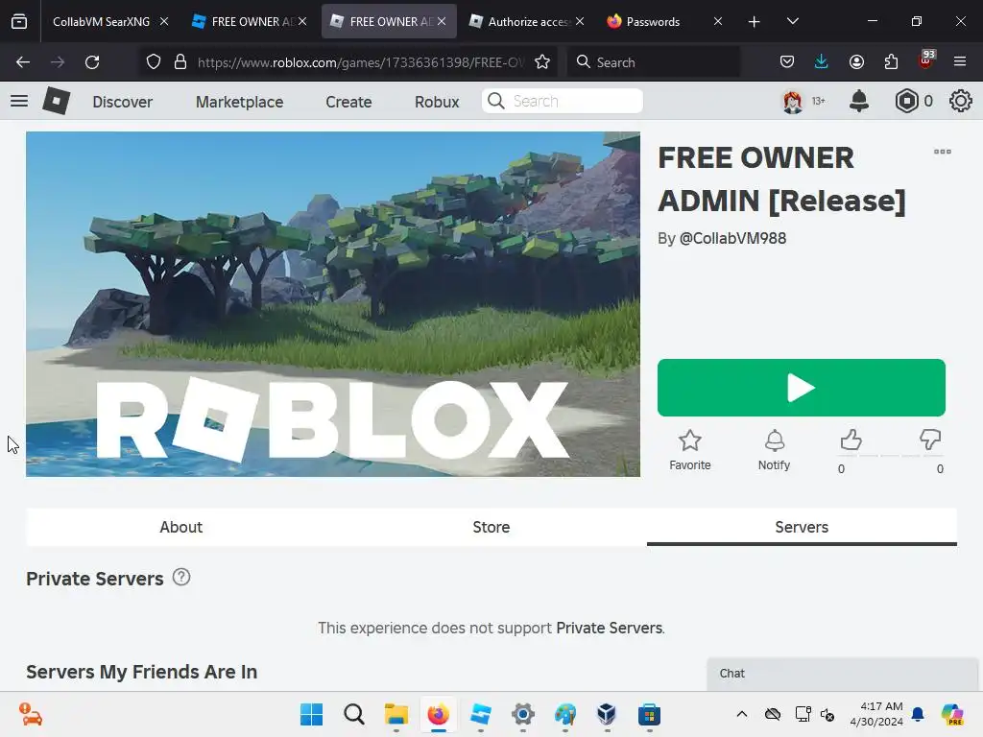This screenshot has height=737, width=983.
Task: Bookmark this page with star icon
Action: [x=542, y=62]
